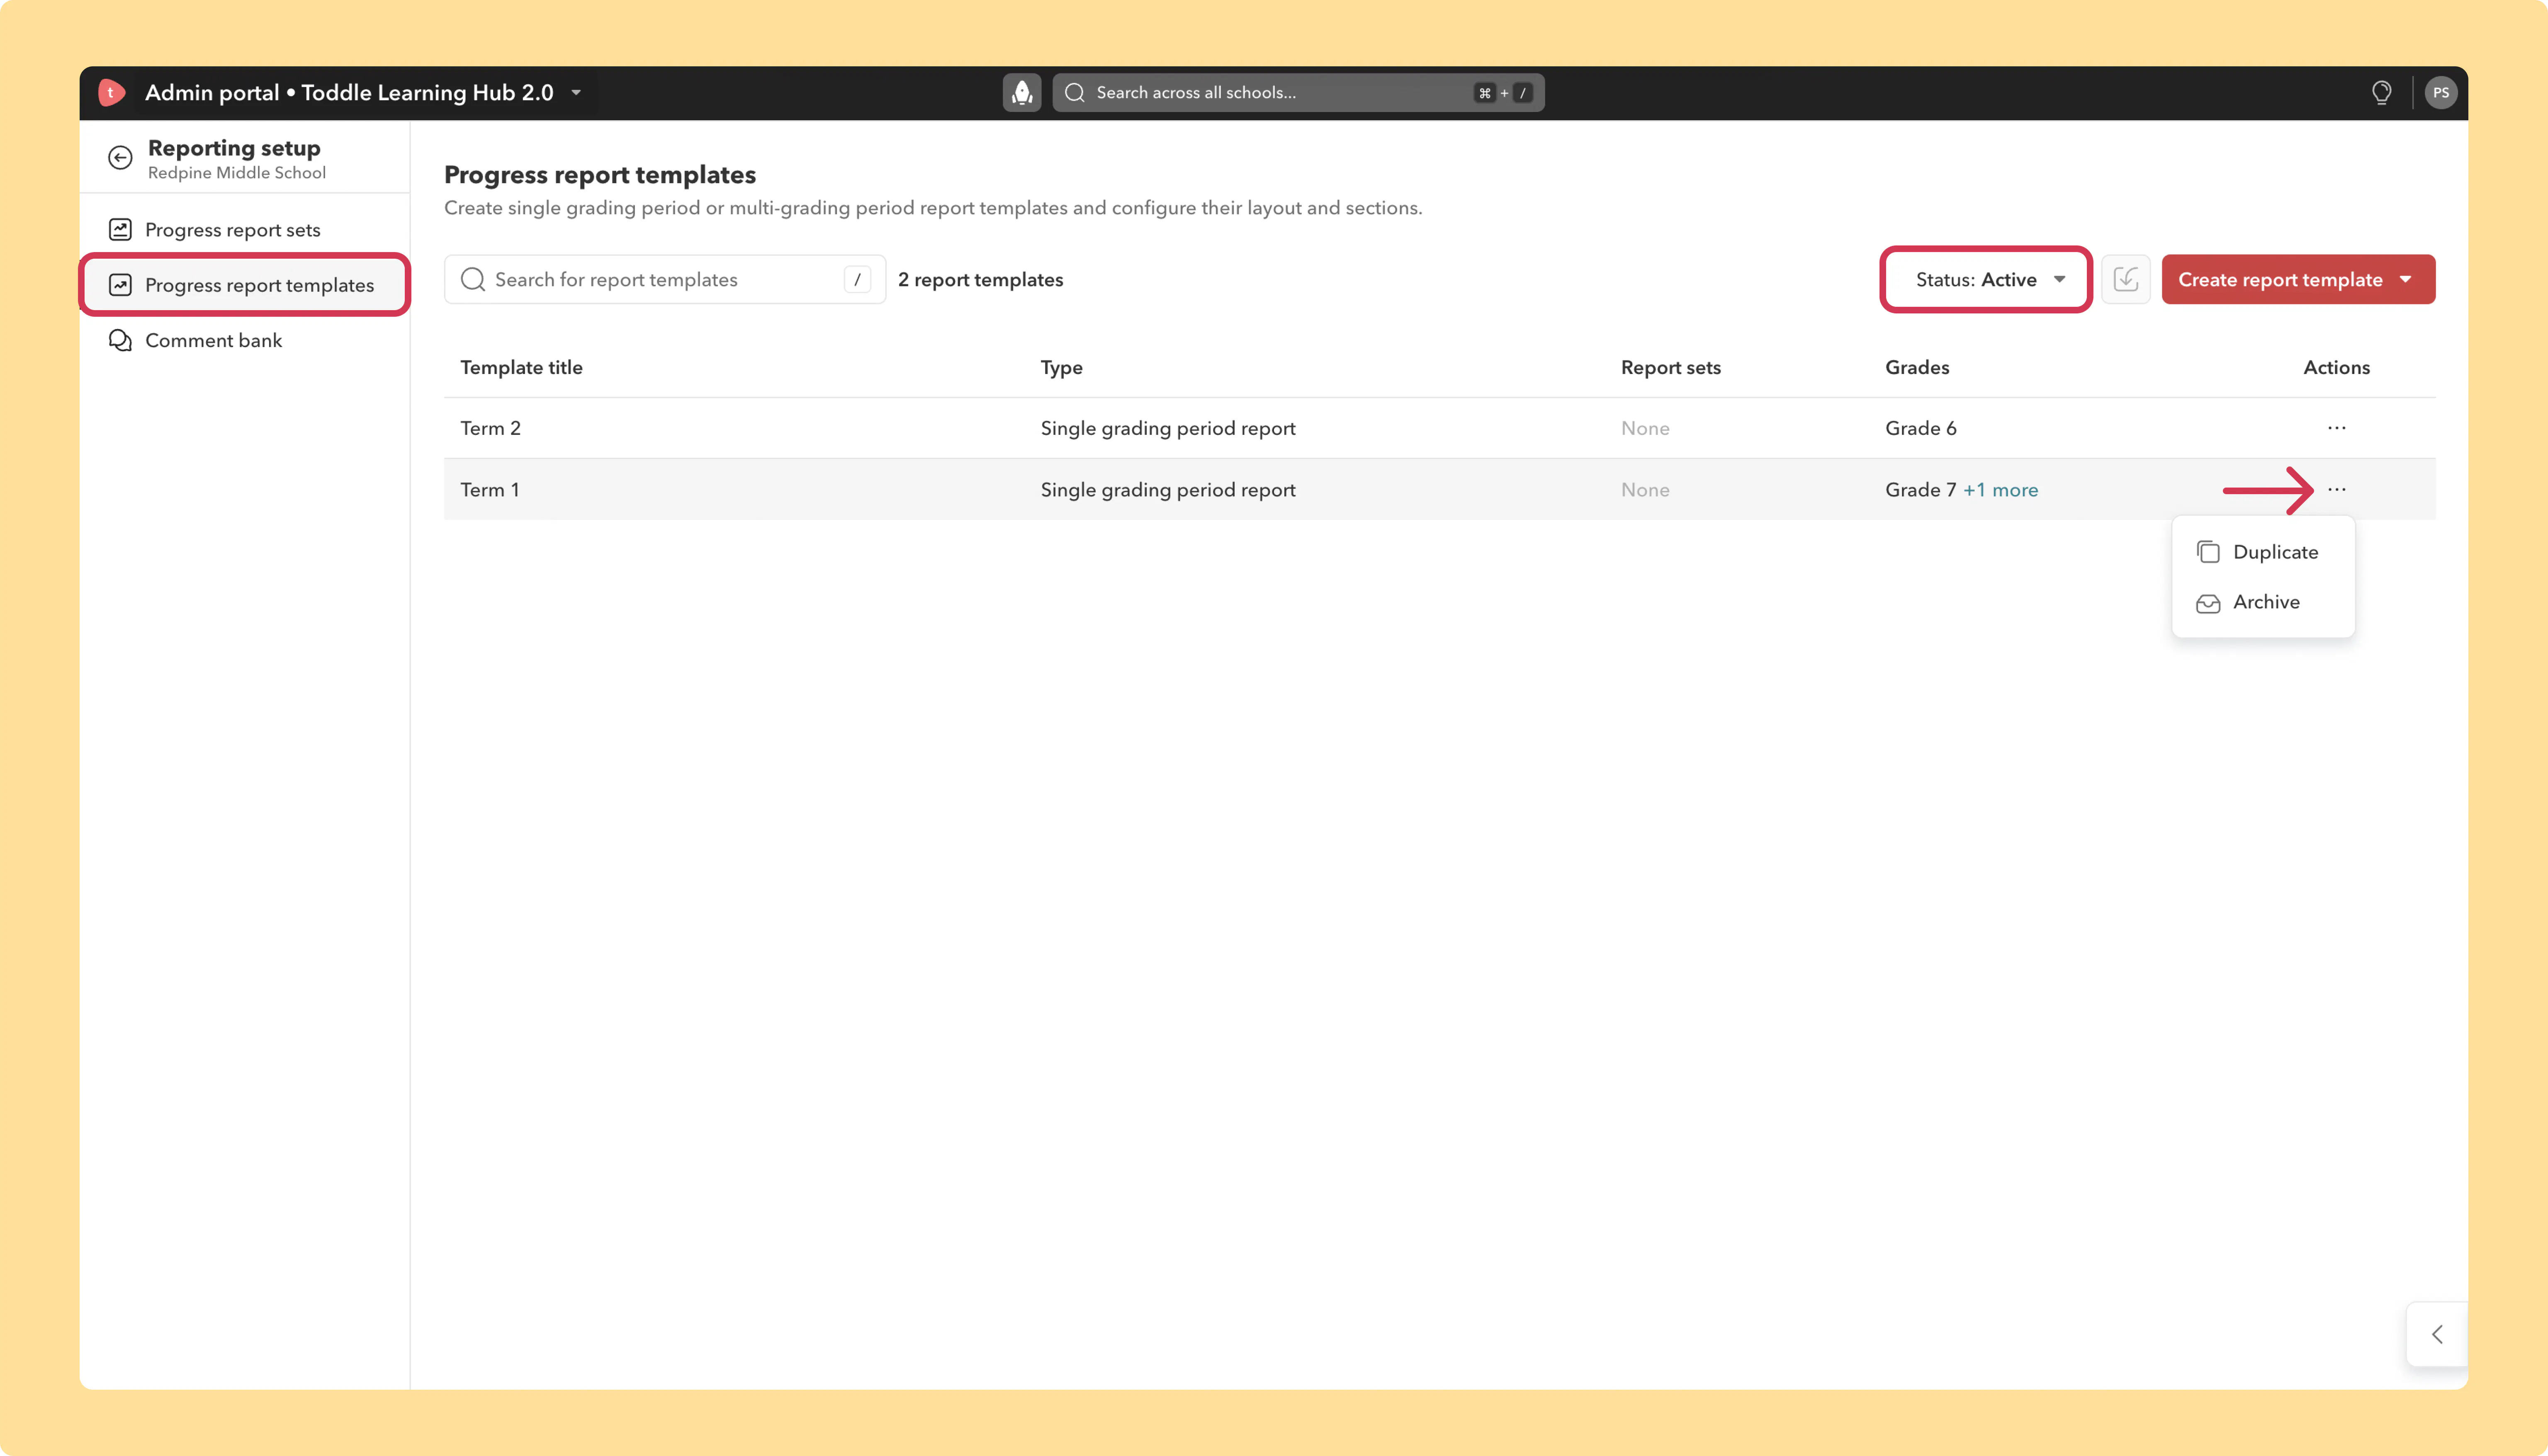This screenshot has width=2548, height=1456.
Task: Open actions menu for Term 2
Action: [2336, 428]
